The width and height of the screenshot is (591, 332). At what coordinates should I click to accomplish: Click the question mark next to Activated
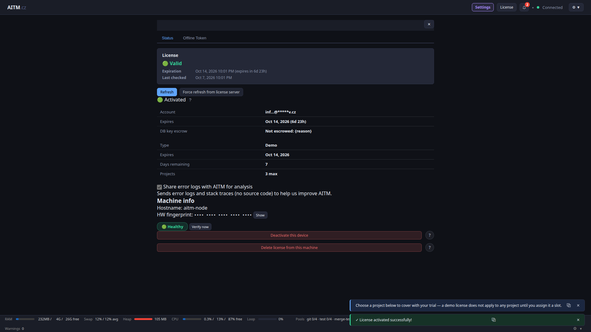coord(190,100)
